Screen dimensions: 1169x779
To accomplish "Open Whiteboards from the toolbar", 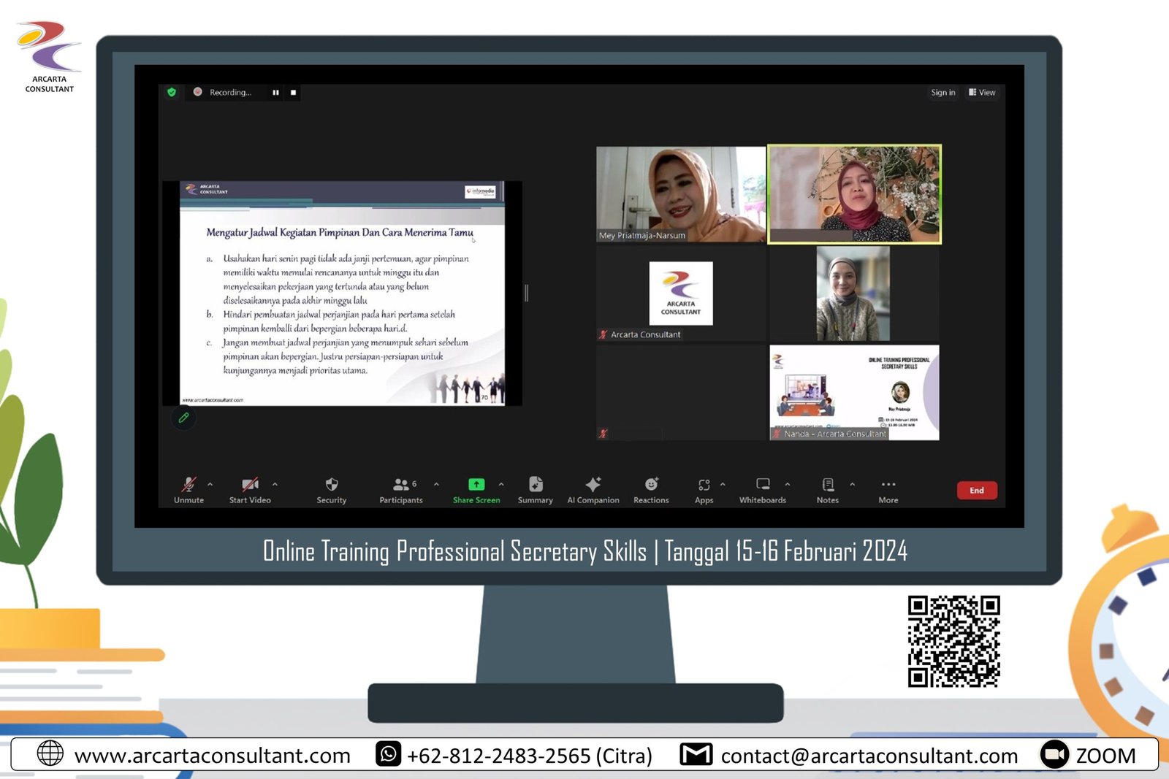I will click(x=763, y=486).
